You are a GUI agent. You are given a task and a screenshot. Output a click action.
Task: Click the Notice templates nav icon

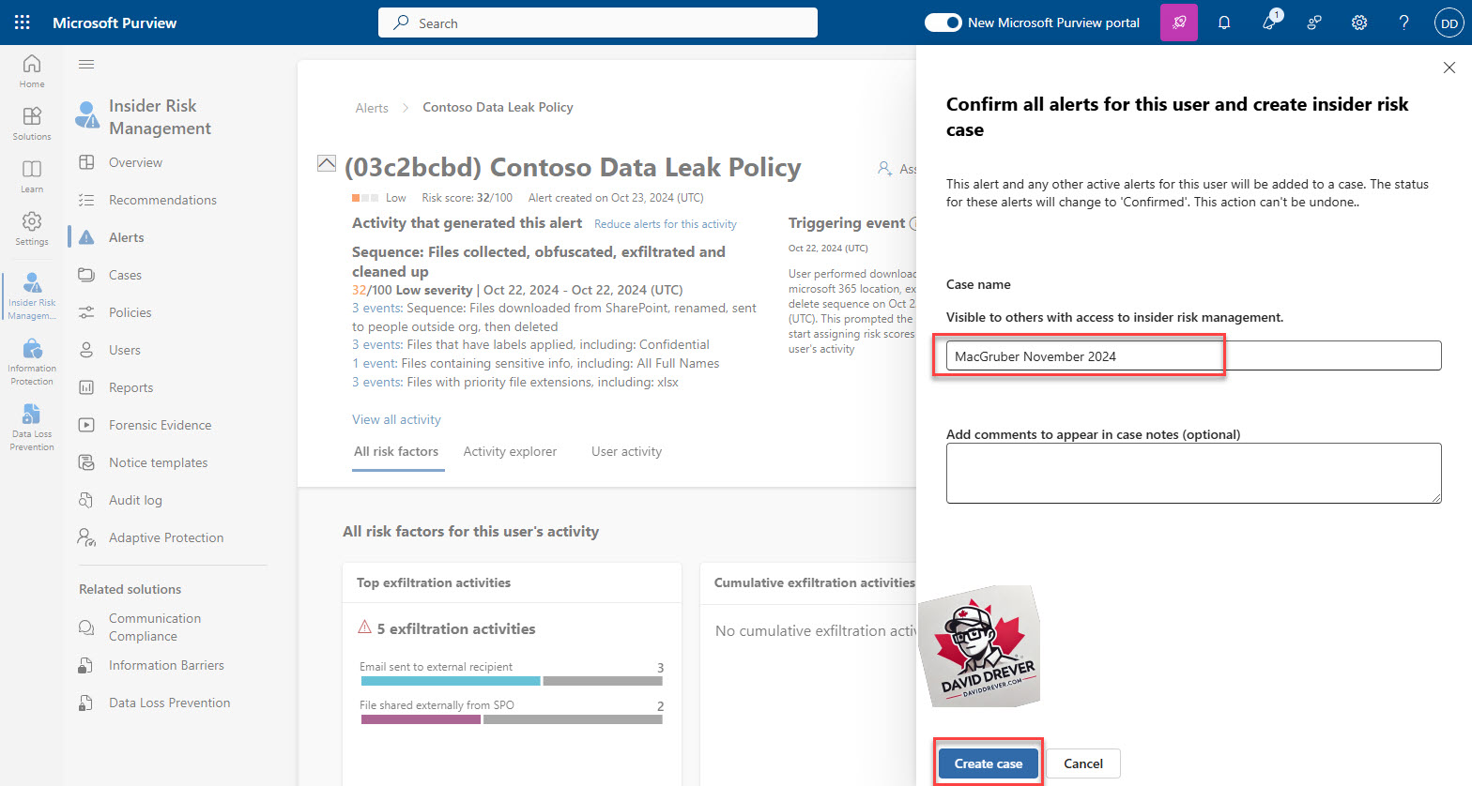tap(86, 462)
